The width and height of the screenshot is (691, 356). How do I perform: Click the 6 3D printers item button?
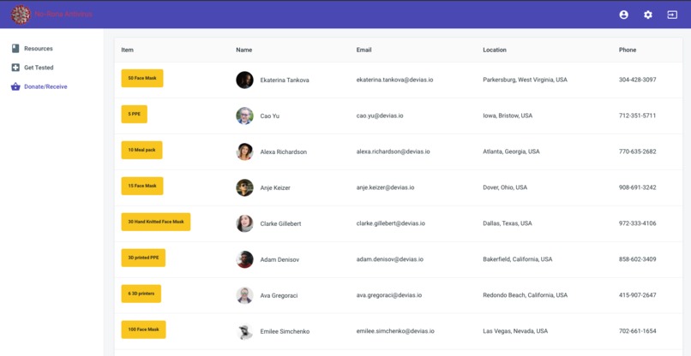[141, 294]
